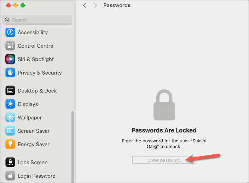
Task: Go back using the left chevron
Action: (85, 5)
